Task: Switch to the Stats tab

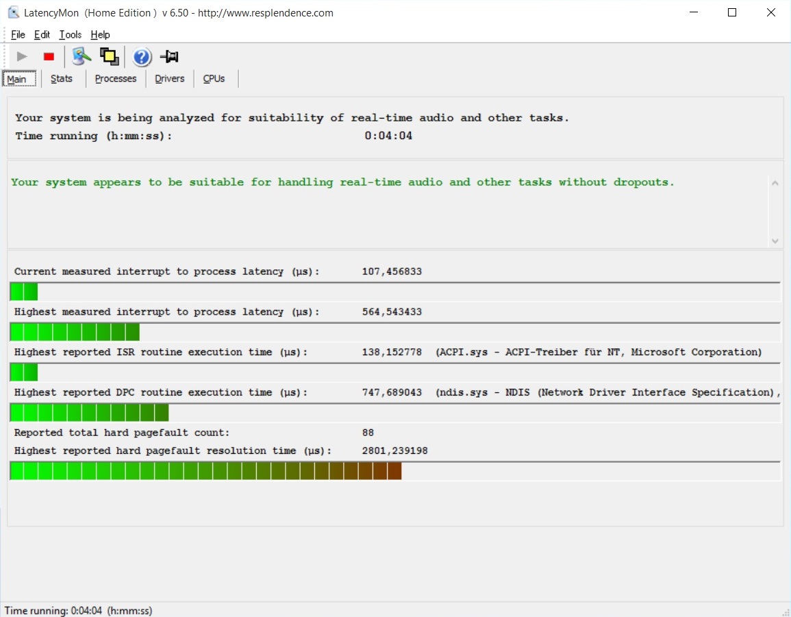Action: click(62, 79)
